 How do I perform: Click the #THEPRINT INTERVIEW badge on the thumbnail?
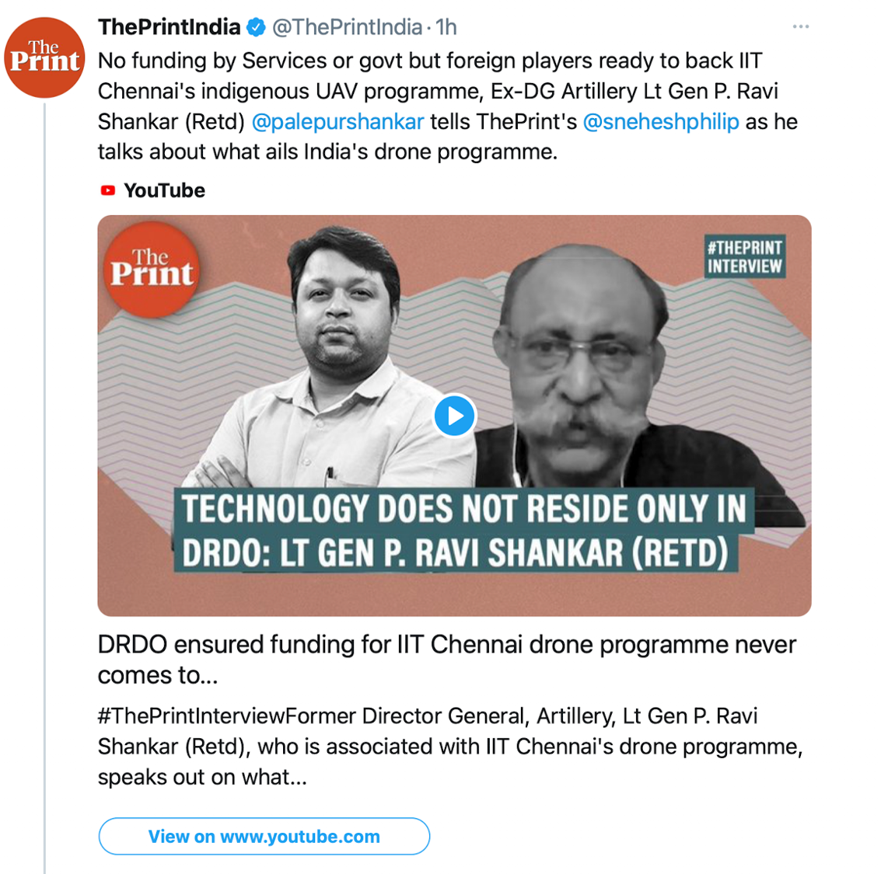[x=744, y=257]
